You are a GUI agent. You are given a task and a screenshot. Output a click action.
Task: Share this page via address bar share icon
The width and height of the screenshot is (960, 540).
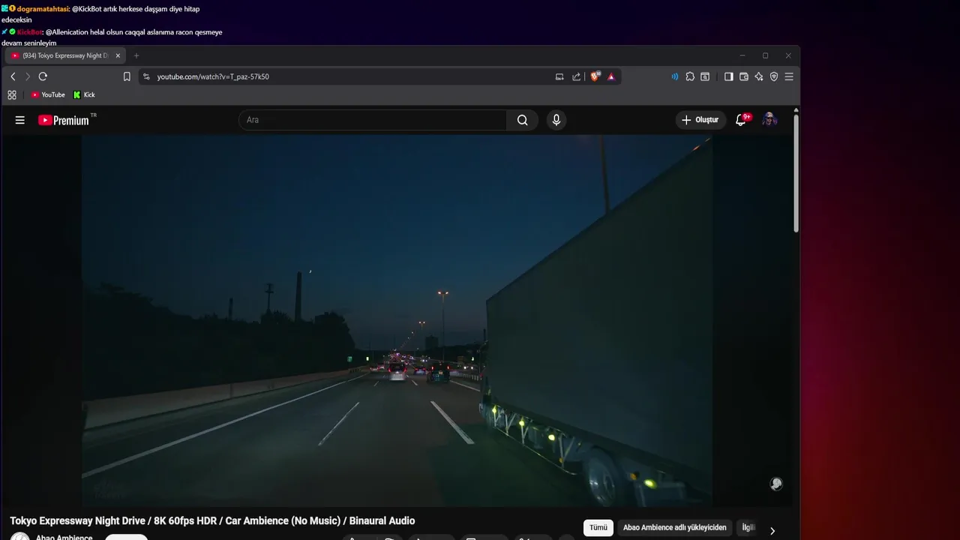[576, 76]
